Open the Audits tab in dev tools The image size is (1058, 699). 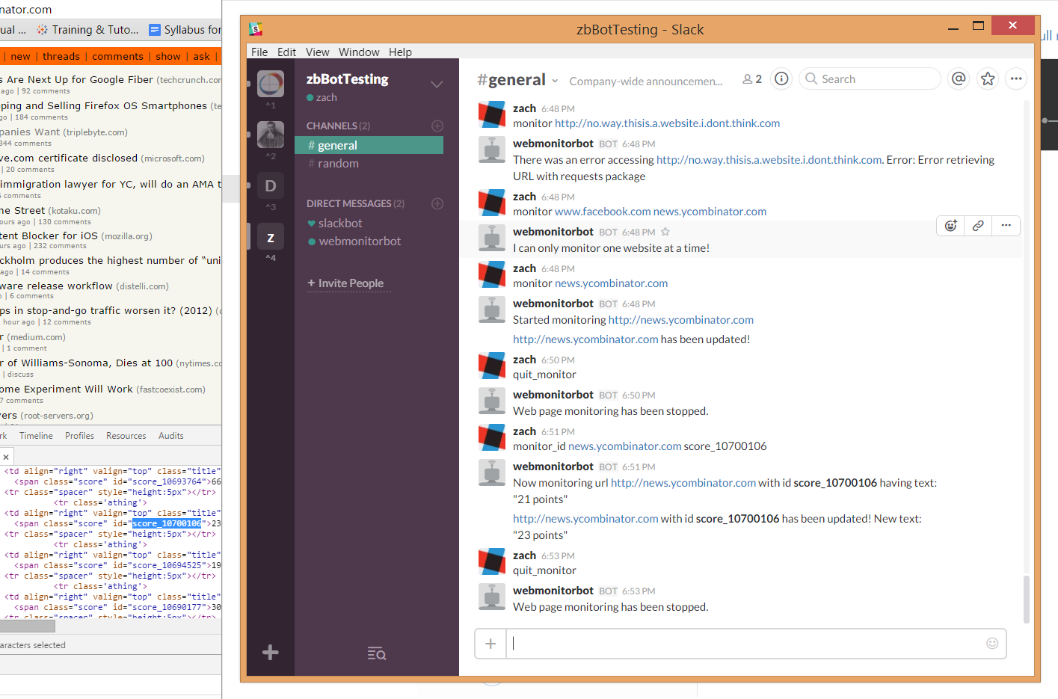(x=170, y=435)
